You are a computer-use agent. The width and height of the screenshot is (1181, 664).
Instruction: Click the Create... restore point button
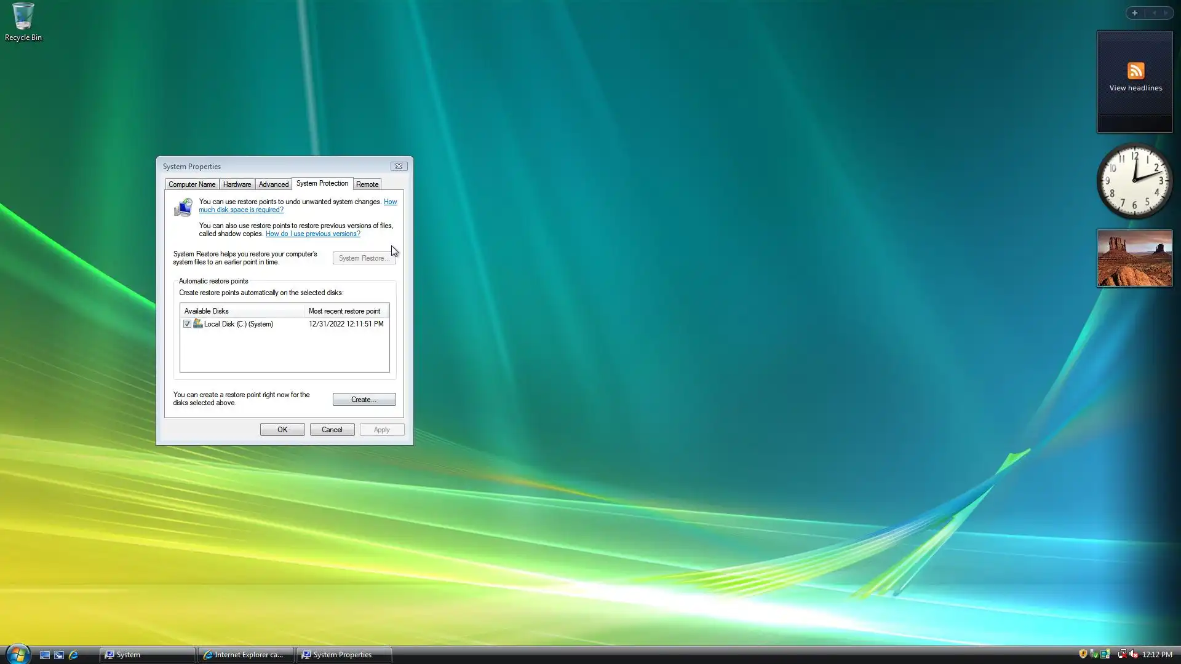click(364, 400)
